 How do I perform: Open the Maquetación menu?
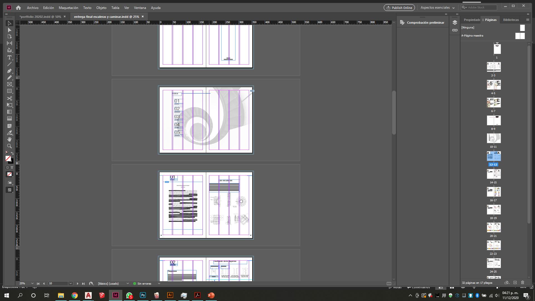[x=68, y=8]
